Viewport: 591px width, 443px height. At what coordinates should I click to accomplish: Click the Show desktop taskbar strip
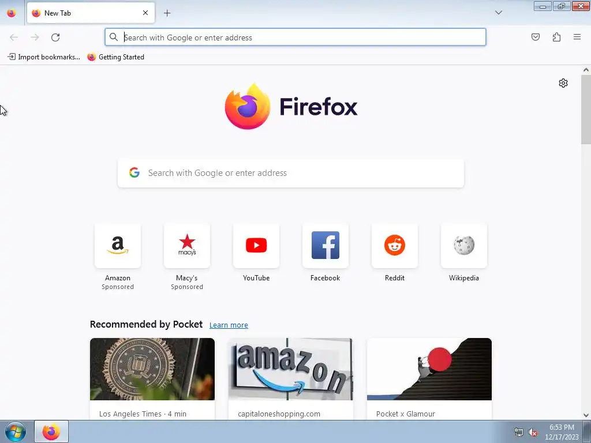pos(587,431)
